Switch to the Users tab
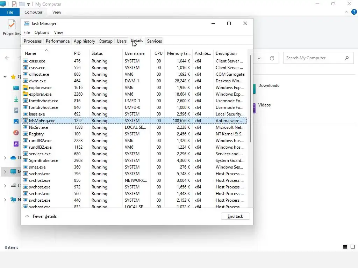This screenshot has width=358, height=268. pyautogui.click(x=121, y=41)
